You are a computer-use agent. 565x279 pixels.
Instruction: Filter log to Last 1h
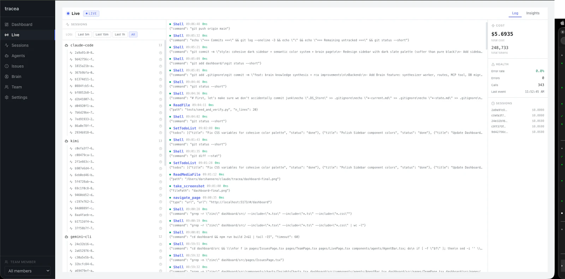coord(120,34)
